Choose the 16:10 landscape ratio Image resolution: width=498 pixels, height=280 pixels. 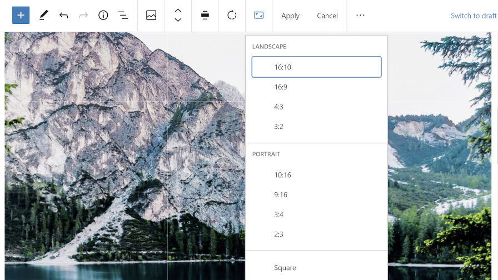point(316,67)
